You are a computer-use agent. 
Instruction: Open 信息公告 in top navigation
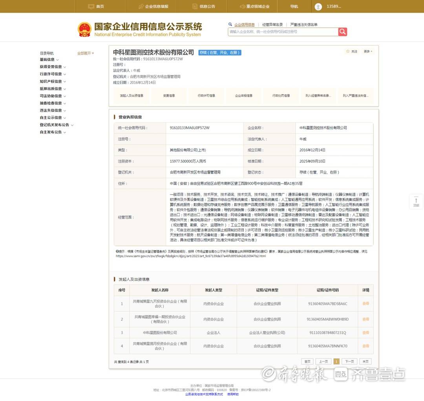point(204,6)
